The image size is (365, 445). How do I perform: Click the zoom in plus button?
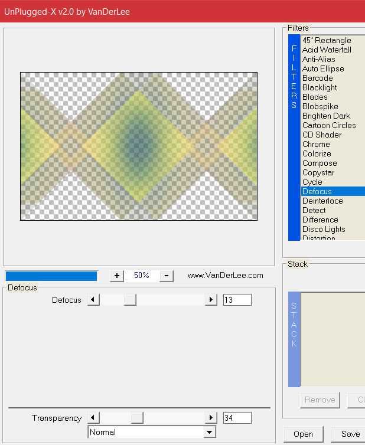(117, 276)
